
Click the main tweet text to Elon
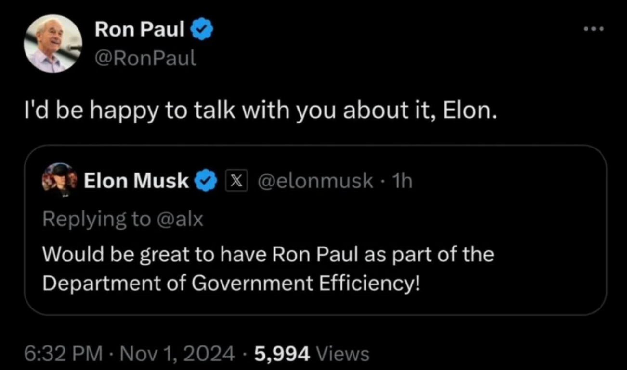260,112
